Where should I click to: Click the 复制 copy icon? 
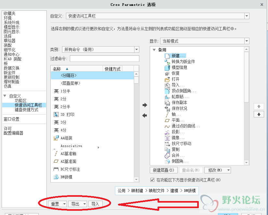167,150
